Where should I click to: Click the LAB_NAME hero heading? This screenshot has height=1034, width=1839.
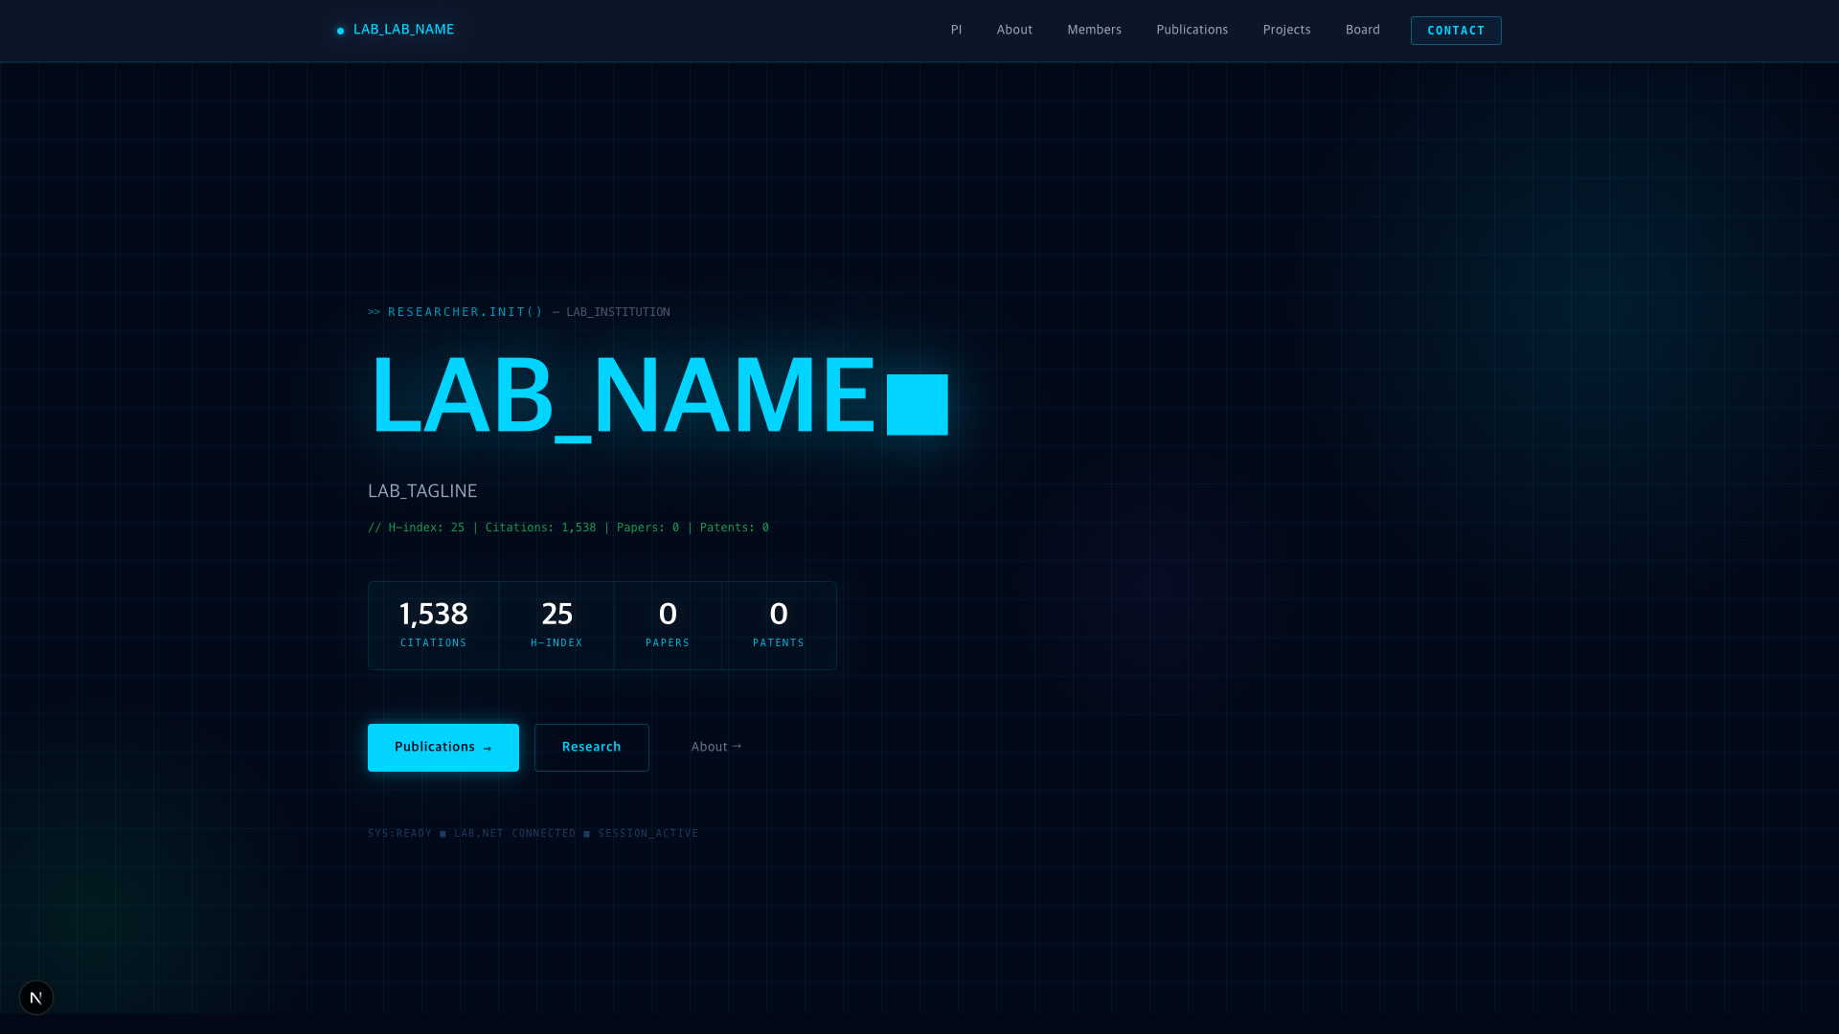tap(623, 395)
